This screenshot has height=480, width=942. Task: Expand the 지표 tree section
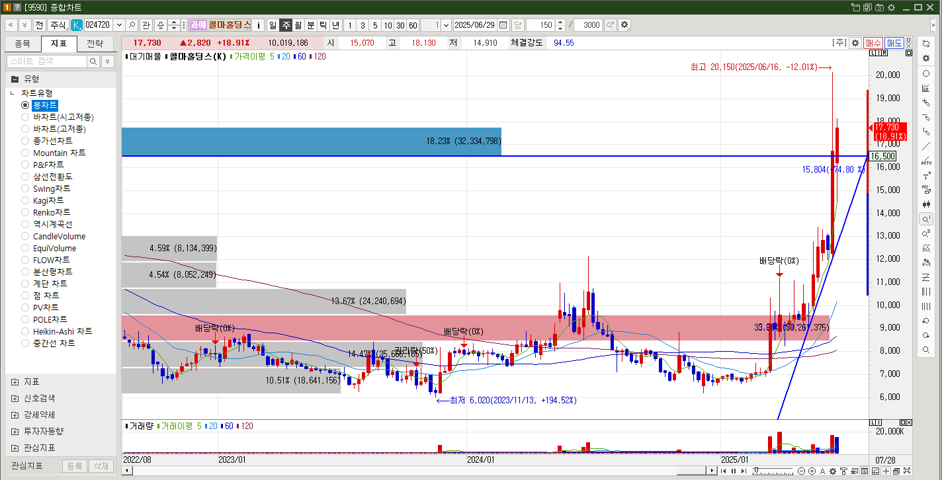tap(15, 381)
